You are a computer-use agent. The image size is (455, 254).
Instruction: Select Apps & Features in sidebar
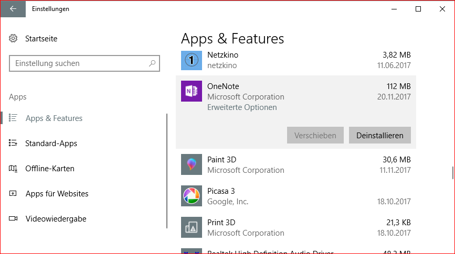coord(54,118)
